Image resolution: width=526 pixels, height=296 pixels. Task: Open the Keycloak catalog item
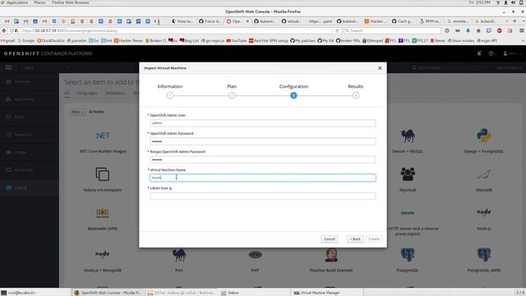point(408,179)
